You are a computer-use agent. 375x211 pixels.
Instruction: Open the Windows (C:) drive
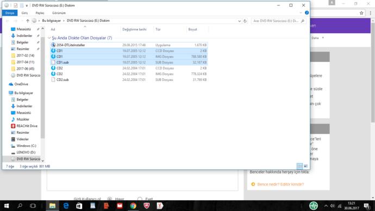pyautogui.click(x=26, y=146)
